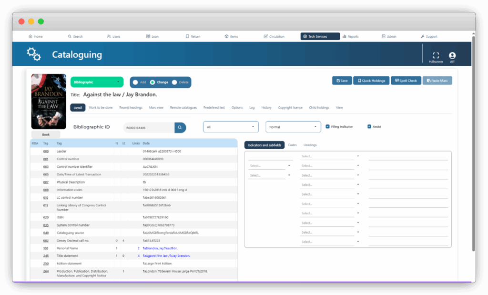Open the user profile avatar icon

coord(452,56)
